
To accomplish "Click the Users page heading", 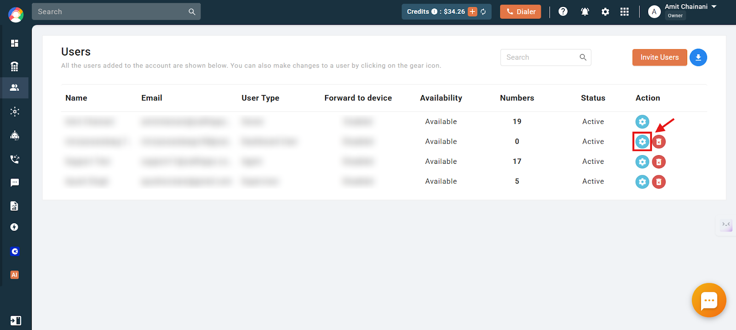I will click(76, 52).
